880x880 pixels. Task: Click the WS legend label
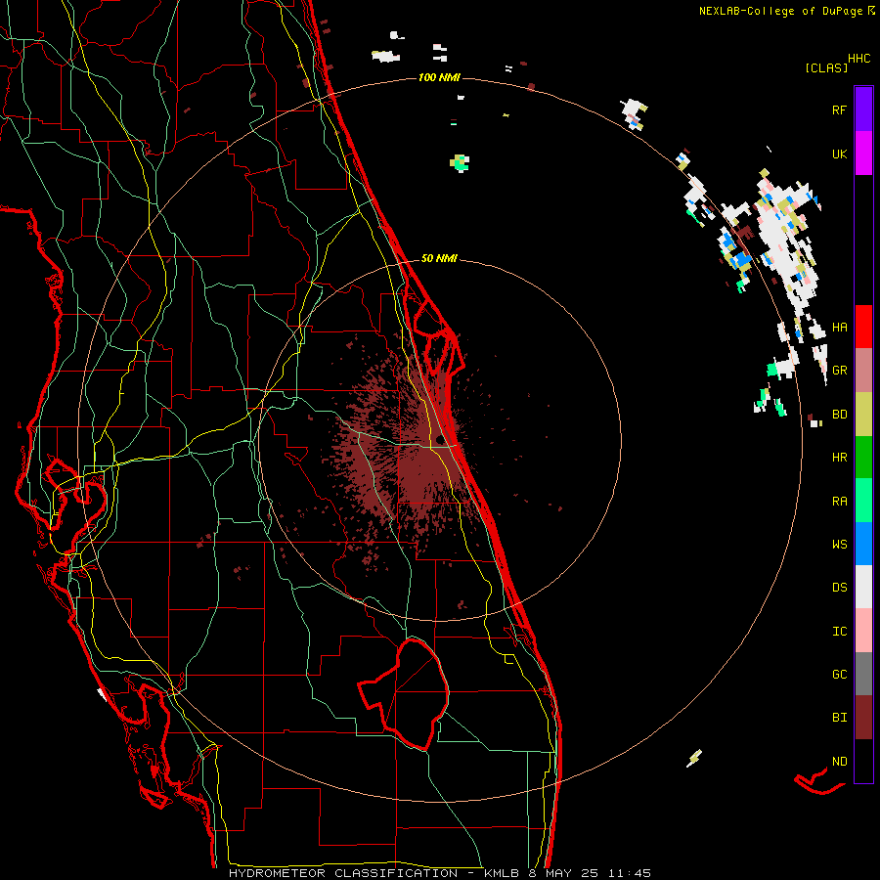pyautogui.click(x=839, y=544)
